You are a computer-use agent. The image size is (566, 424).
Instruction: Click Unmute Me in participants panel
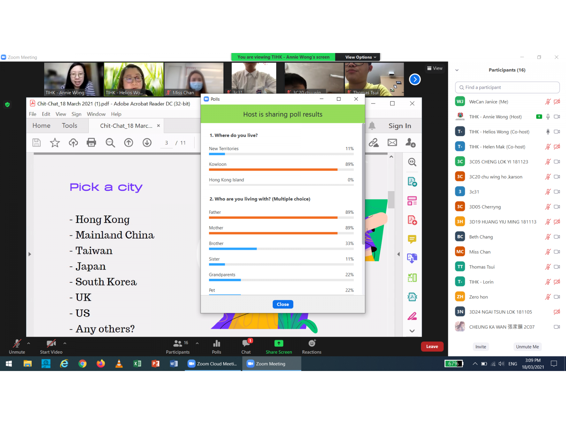click(x=527, y=347)
